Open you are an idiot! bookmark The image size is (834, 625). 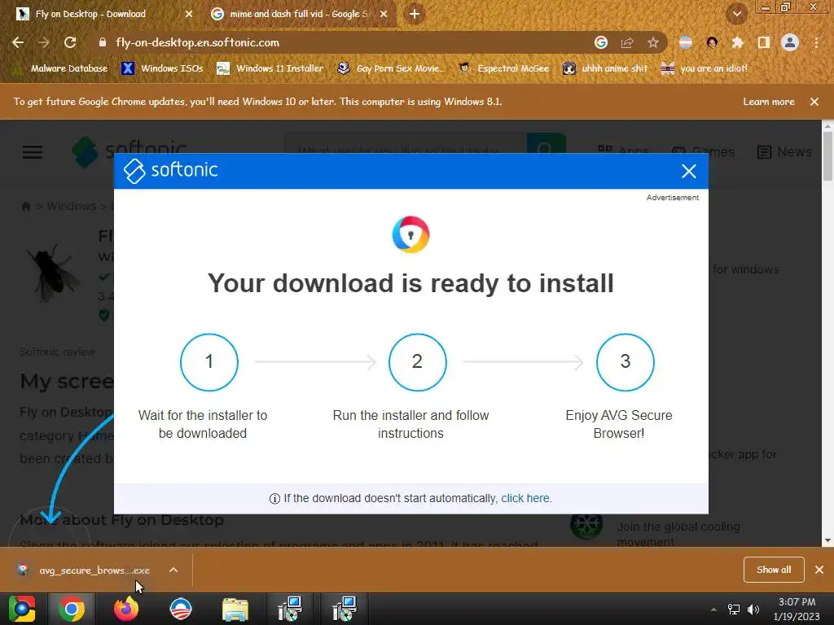705,68
